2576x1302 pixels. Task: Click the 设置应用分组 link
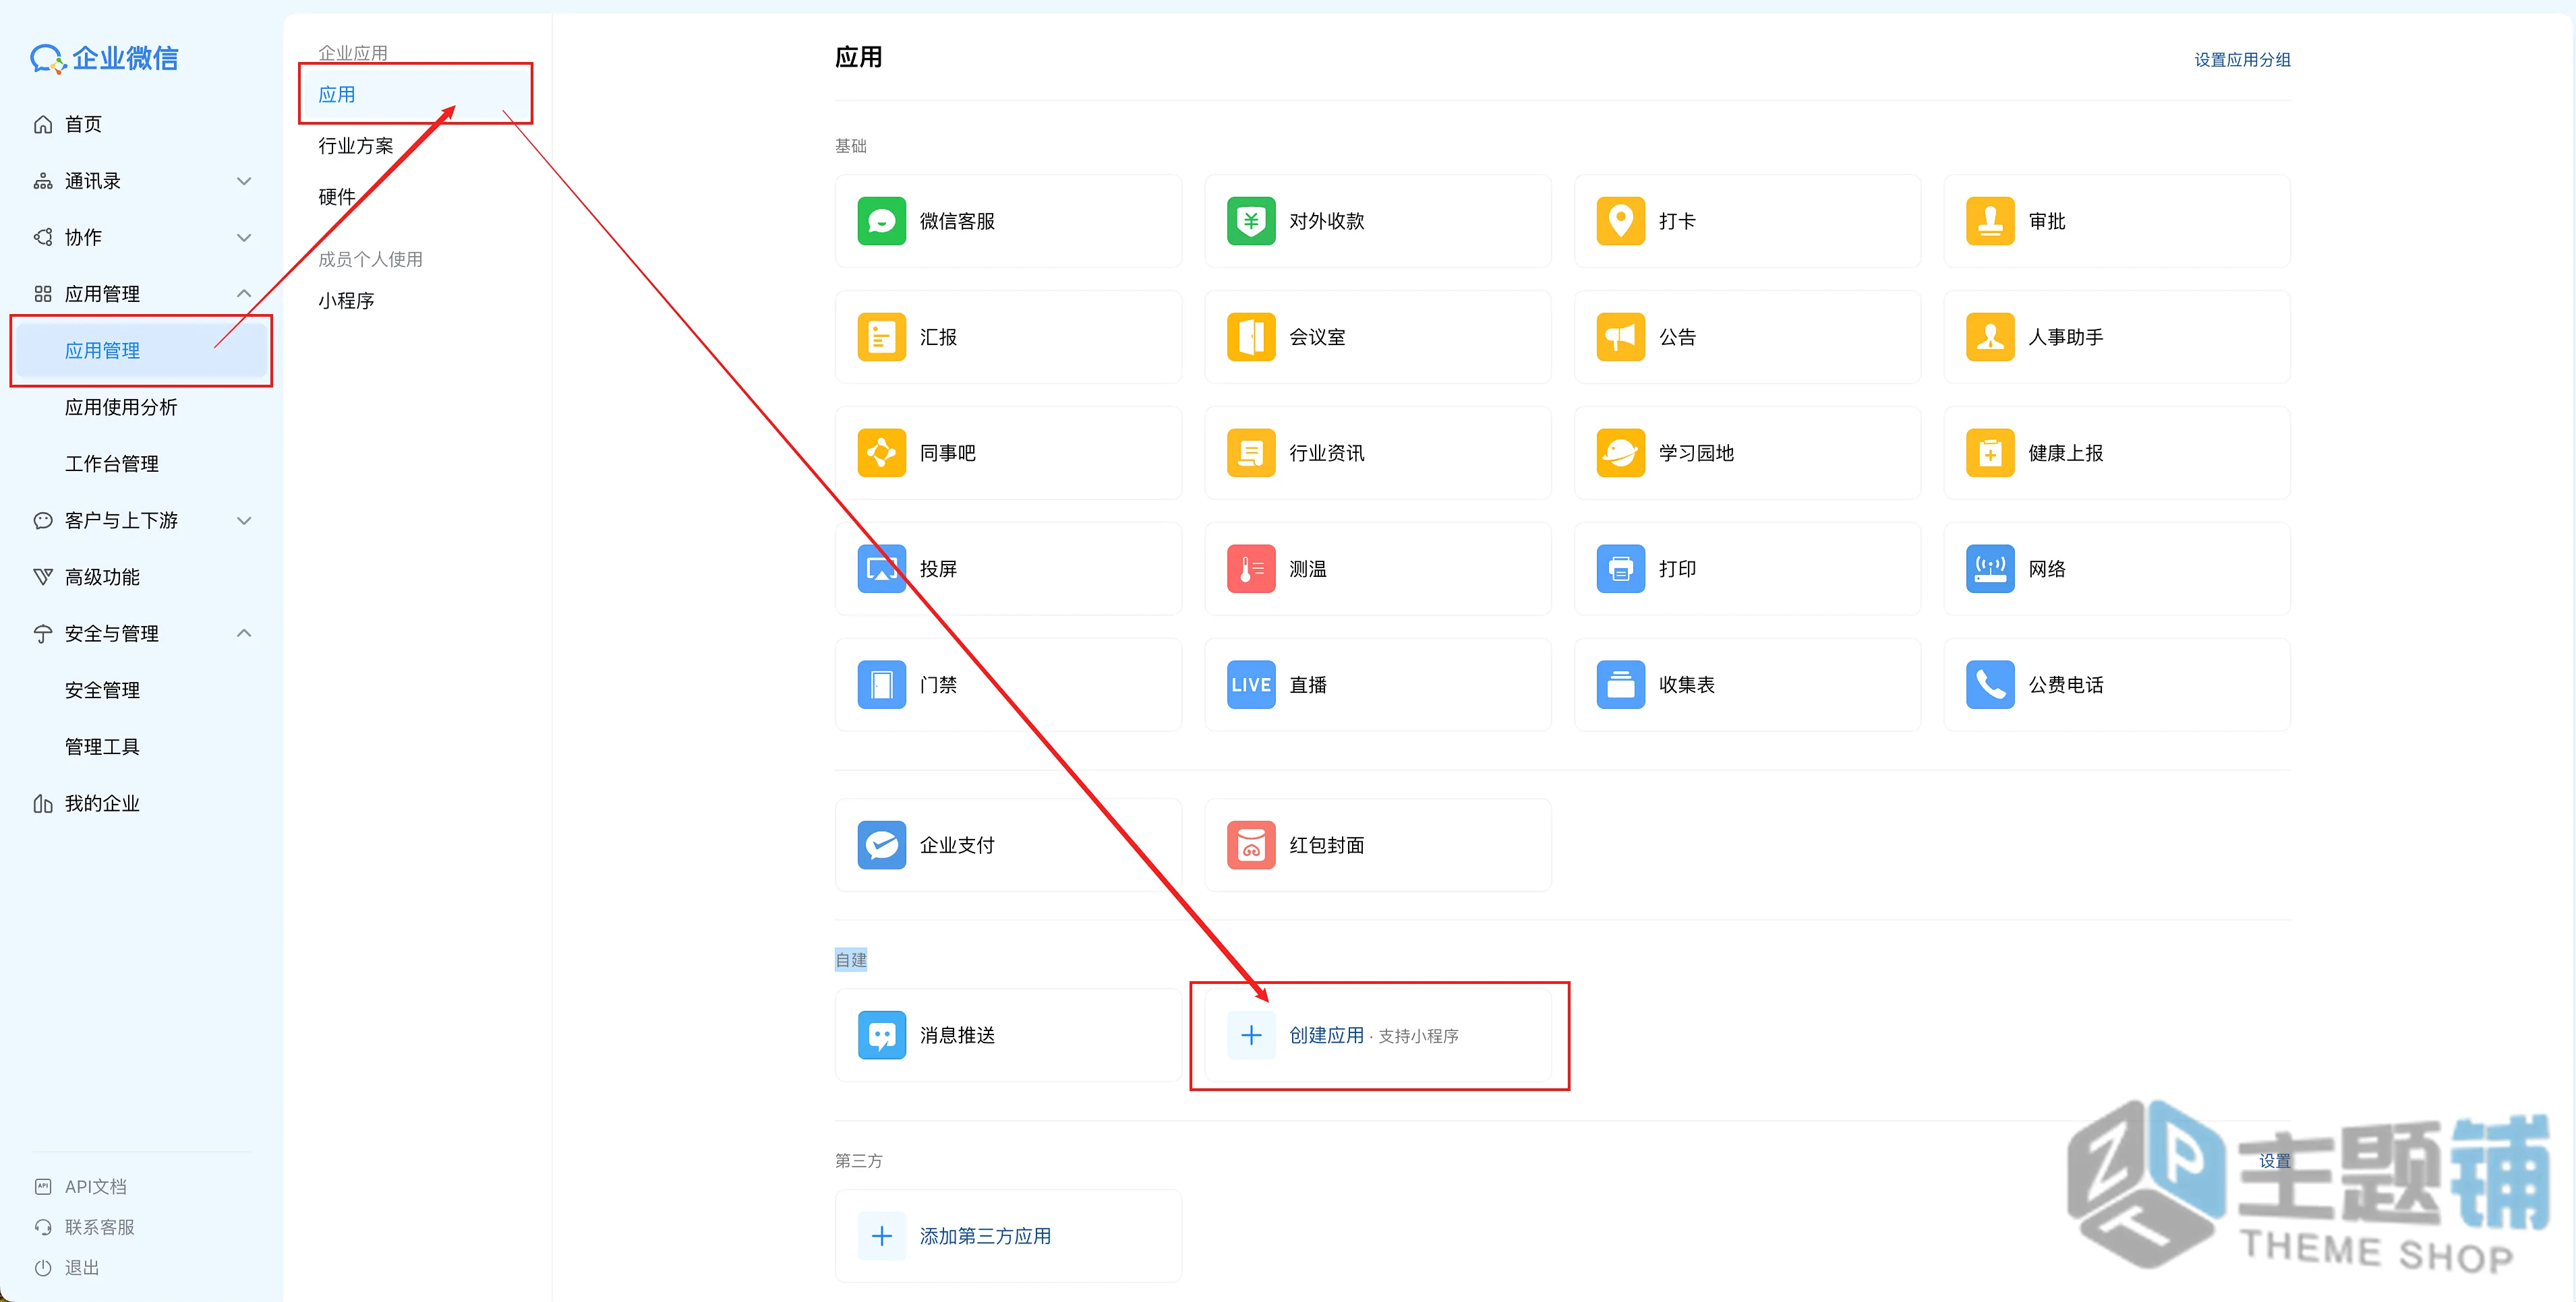point(2242,60)
